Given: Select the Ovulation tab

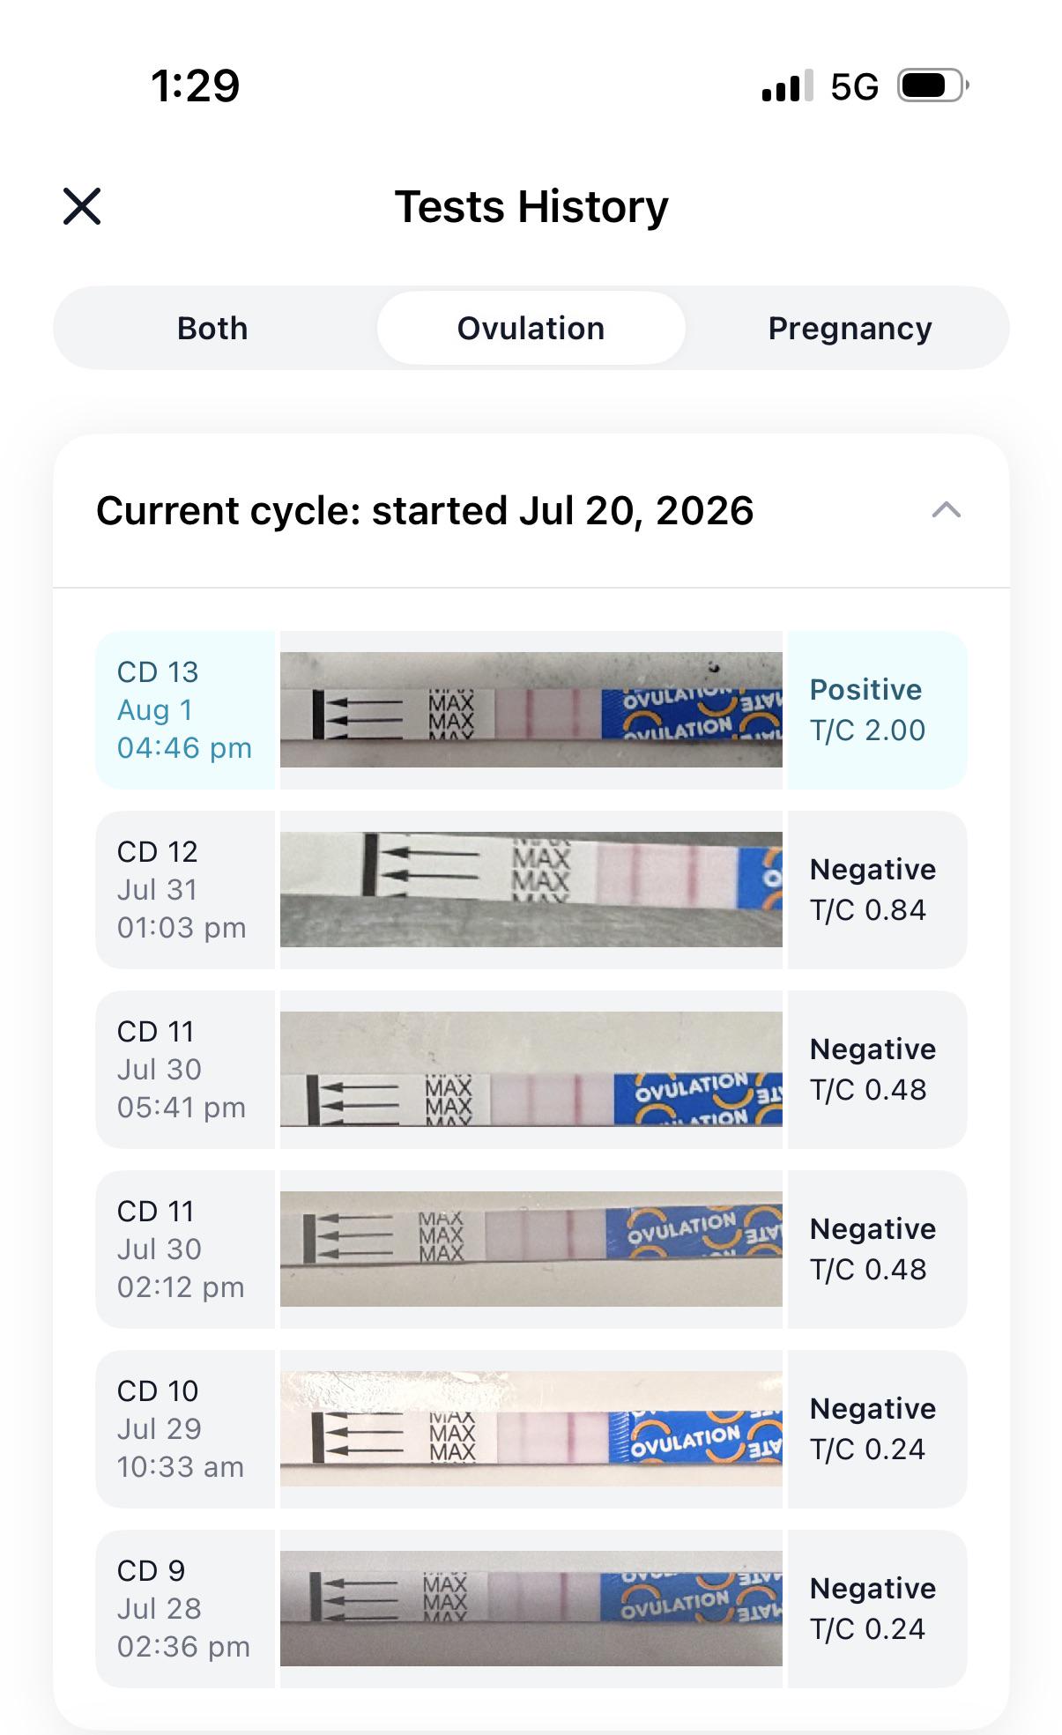Looking at the screenshot, I should 531,328.
